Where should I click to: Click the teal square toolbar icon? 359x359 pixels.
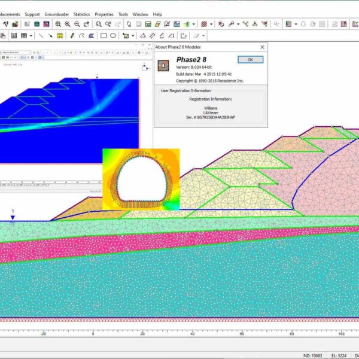(x=37, y=24)
